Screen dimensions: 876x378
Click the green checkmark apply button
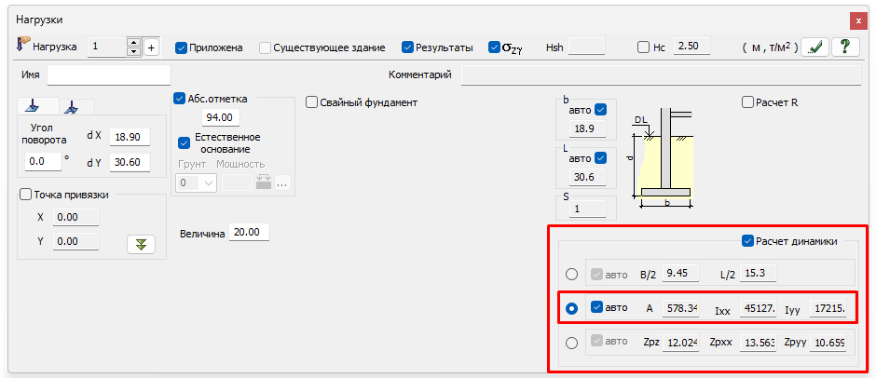pos(815,47)
